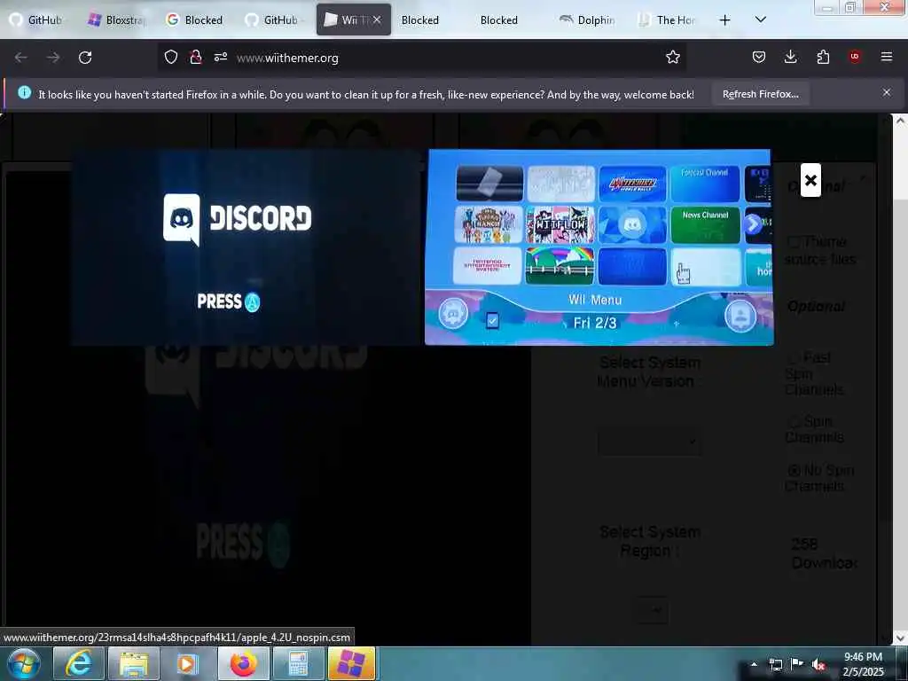The image size is (908, 681).
Task: Open Windows Media Player from taskbar
Action: [x=187, y=663]
